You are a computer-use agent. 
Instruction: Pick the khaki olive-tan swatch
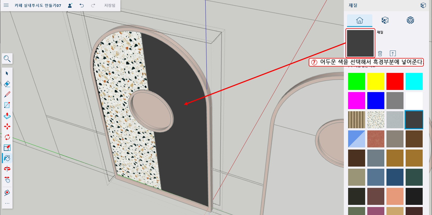[x=357, y=177]
